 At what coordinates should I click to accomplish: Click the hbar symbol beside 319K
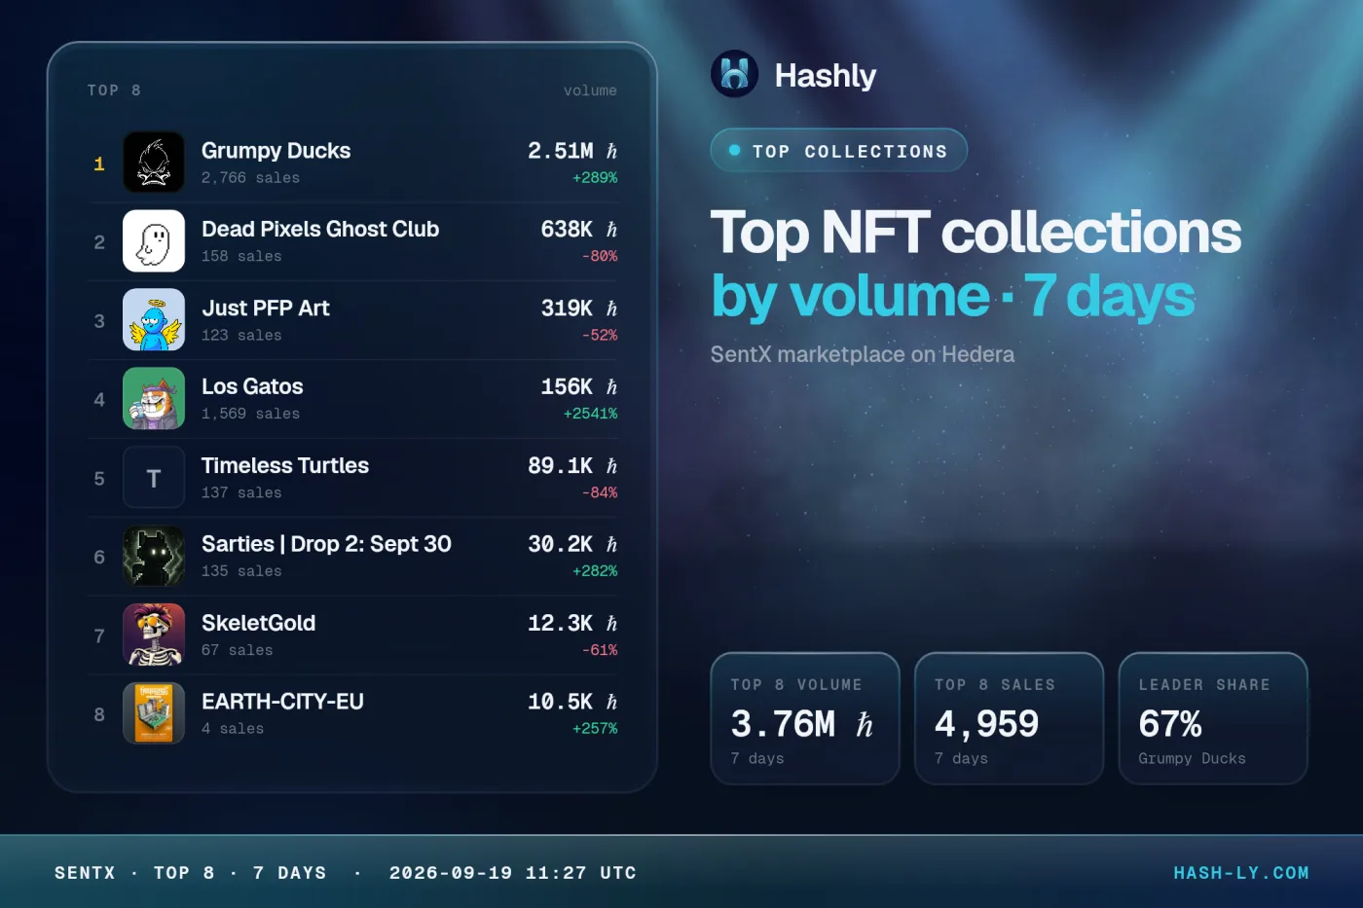611,309
